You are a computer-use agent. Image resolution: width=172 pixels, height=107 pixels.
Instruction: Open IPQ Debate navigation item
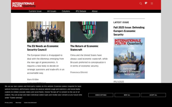81,11
